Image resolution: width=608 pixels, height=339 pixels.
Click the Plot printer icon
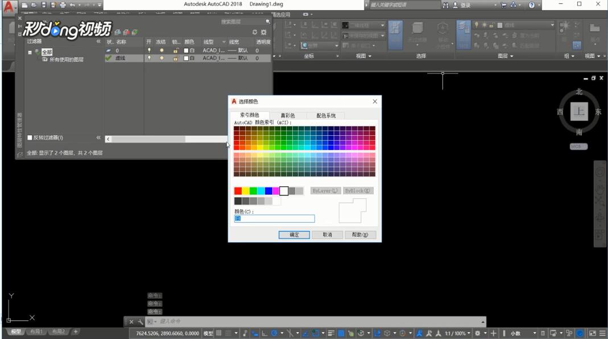(63, 5)
